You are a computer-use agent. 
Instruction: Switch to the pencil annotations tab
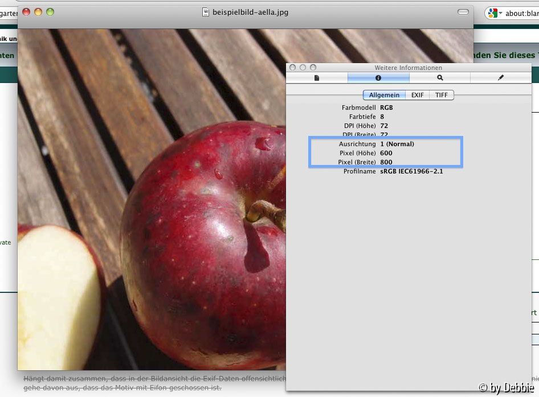click(x=501, y=78)
